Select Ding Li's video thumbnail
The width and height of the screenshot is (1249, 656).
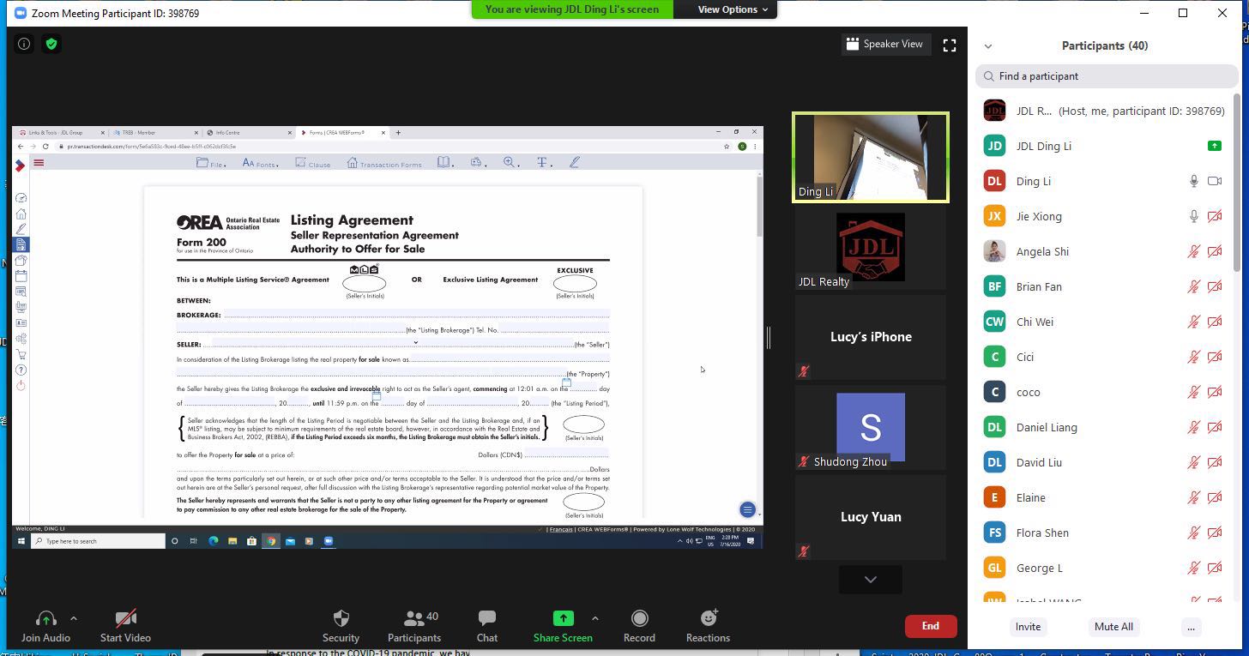coord(871,158)
